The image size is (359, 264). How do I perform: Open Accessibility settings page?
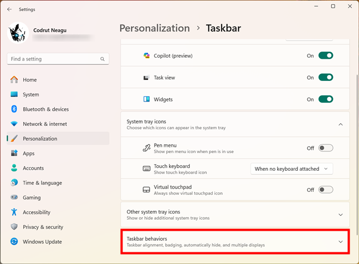click(58, 212)
